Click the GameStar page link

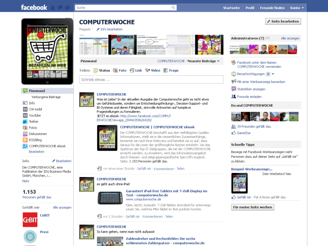pos(244,133)
